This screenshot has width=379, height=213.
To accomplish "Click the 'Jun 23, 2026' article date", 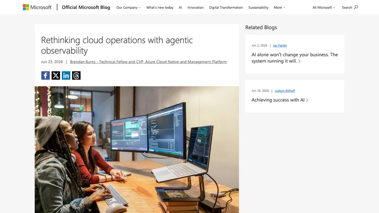I will 52,62.
